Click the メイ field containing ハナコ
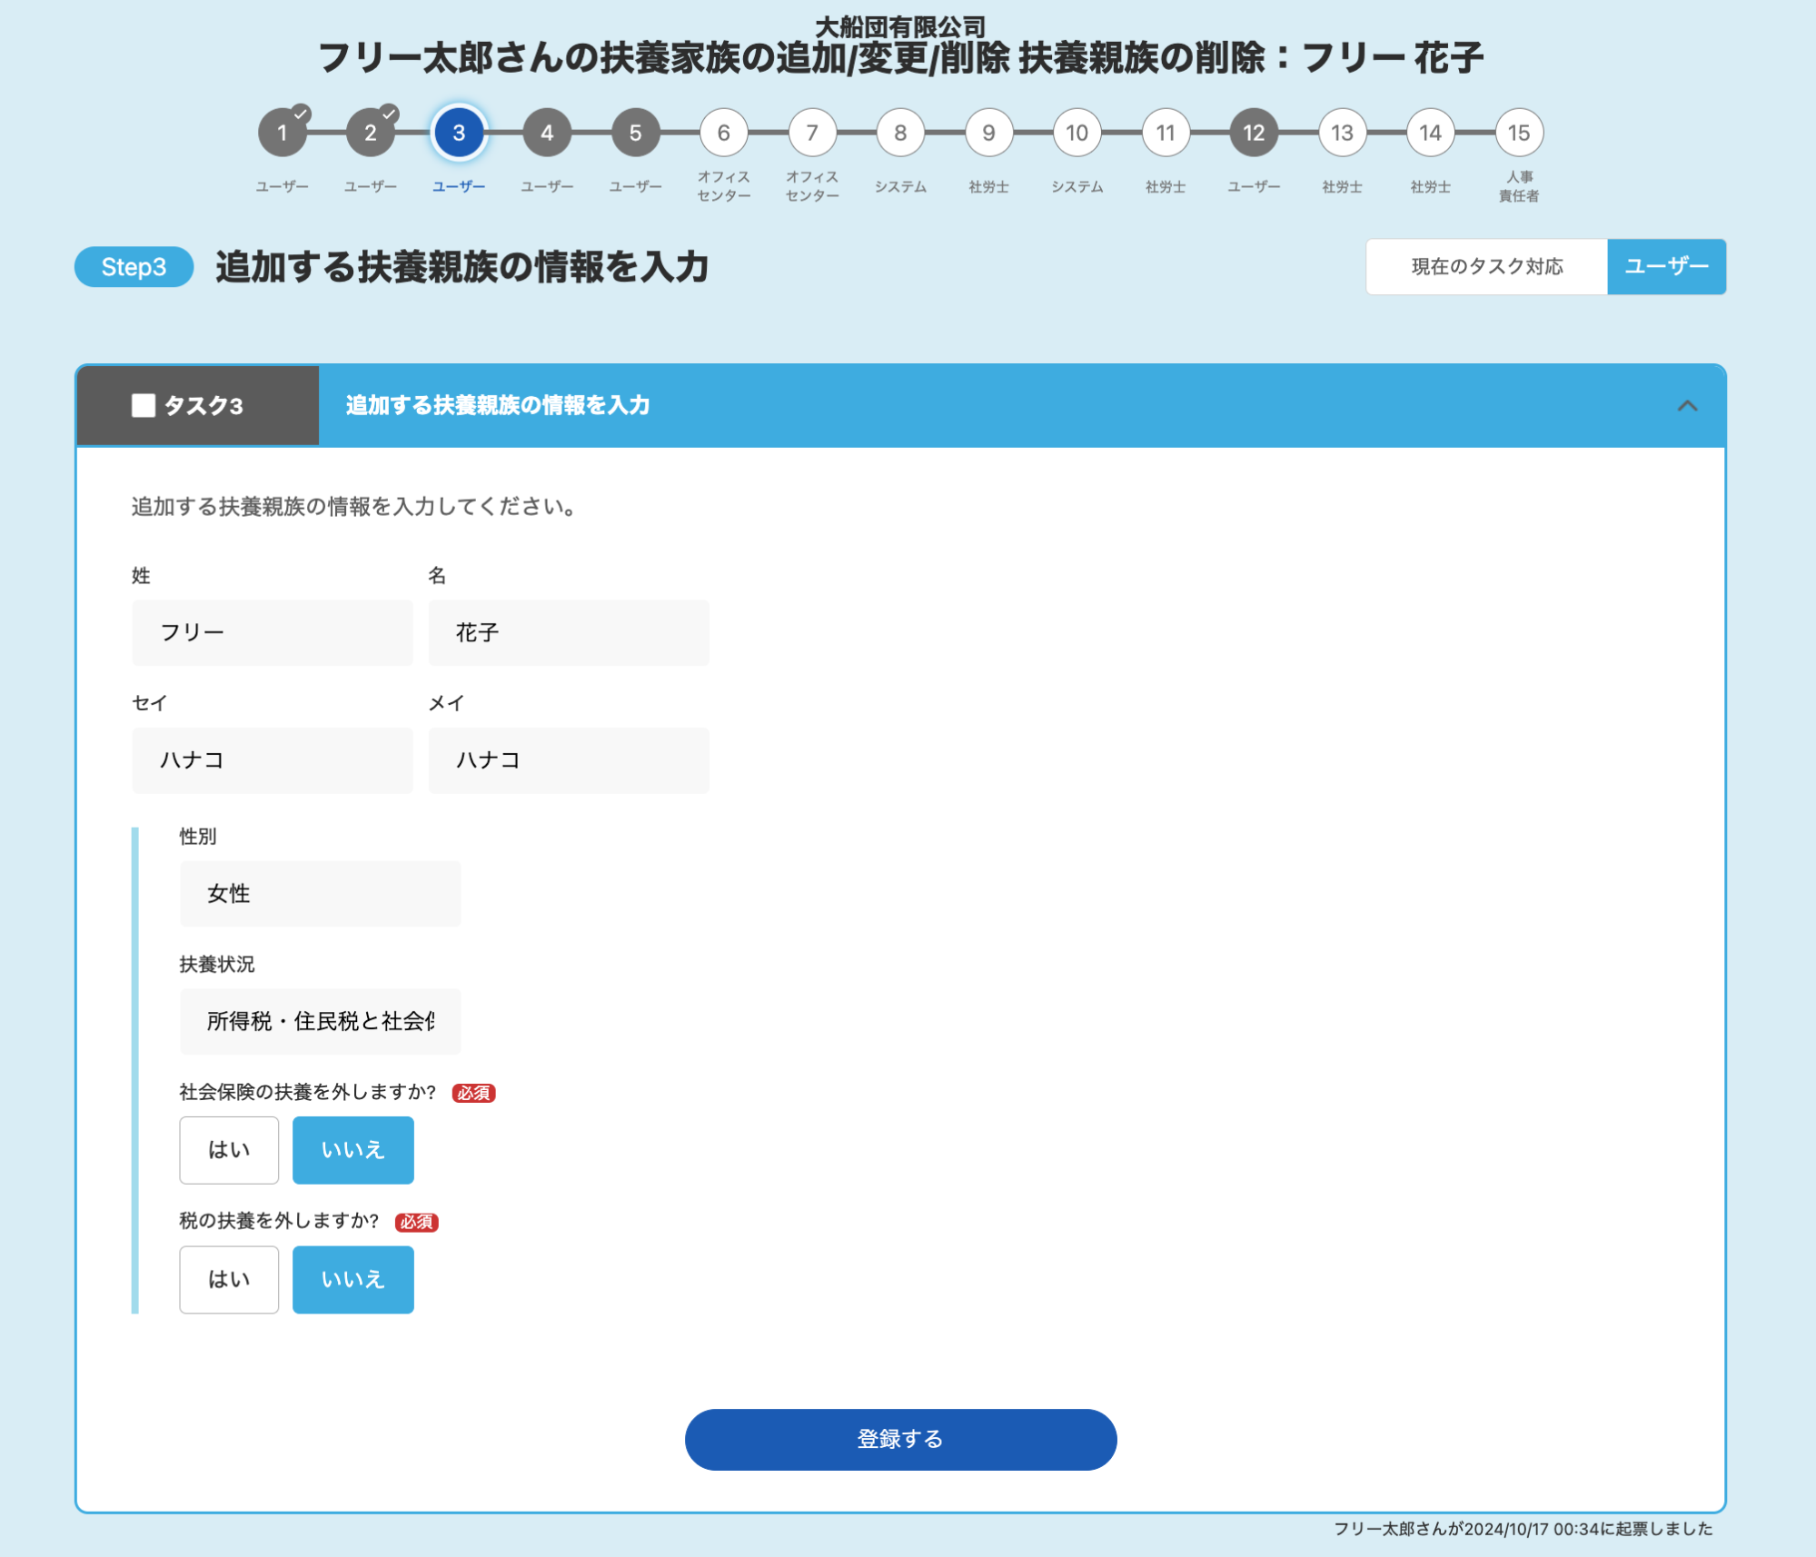Screen dimensions: 1816x1557 (x=569, y=760)
